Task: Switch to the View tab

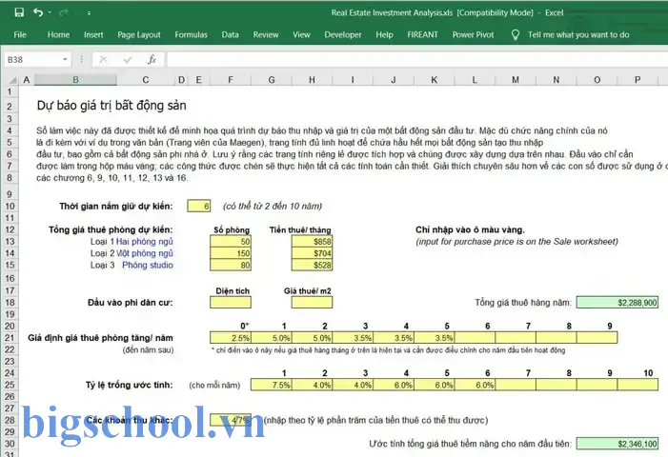Action: coord(301,35)
